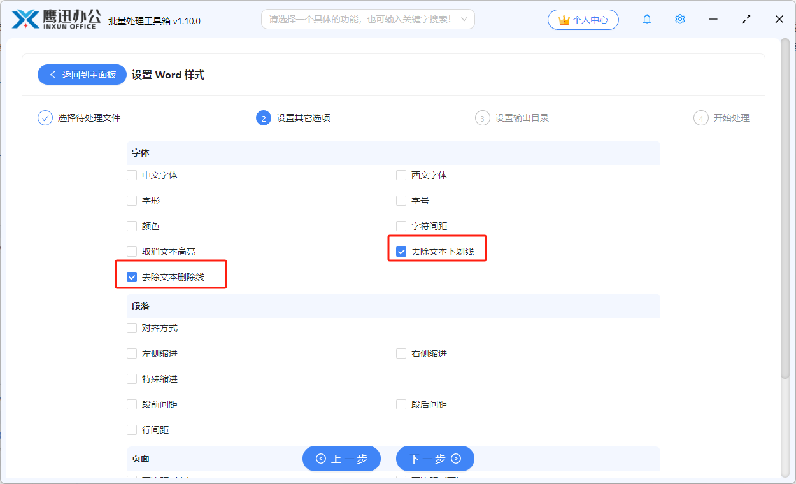Enable the 对齐方式 checkbox

click(x=132, y=328)
